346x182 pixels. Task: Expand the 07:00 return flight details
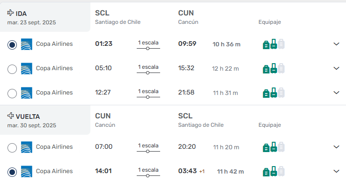[x=336, y=147]
